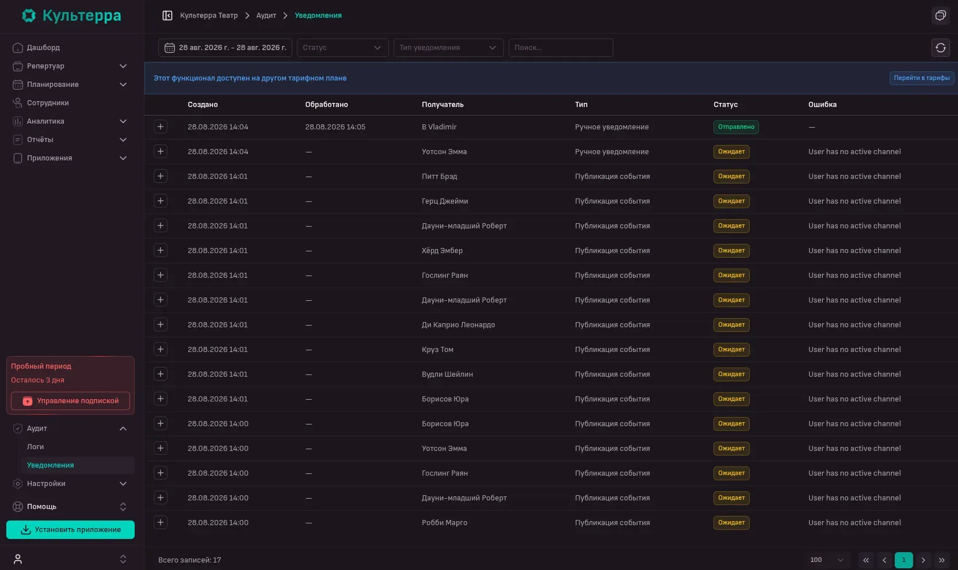This screenshot has height=570, width=958.
Task: Click Перейти в тарифы button
Action: [922, 78]
